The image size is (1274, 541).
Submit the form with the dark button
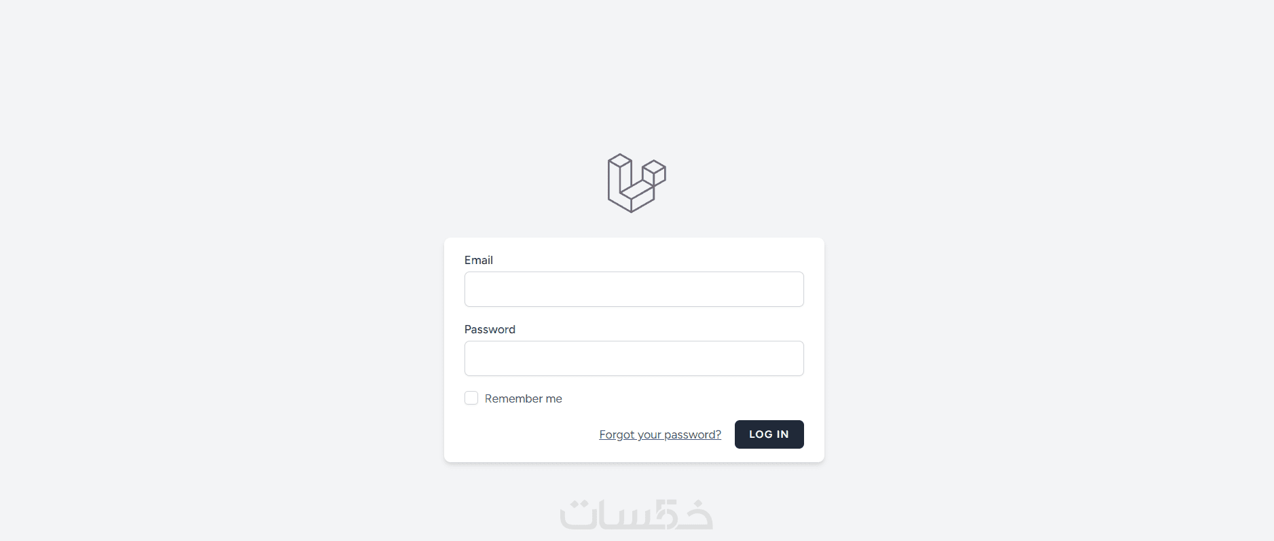(769, 434)
